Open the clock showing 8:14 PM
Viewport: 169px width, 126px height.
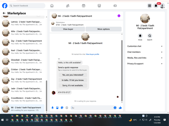click(157, 120)
